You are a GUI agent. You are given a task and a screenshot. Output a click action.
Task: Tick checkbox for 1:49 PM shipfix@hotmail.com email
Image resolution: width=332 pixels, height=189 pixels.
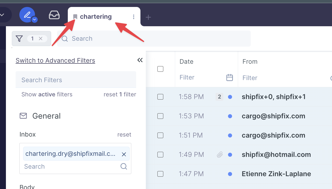coord(160,154)
